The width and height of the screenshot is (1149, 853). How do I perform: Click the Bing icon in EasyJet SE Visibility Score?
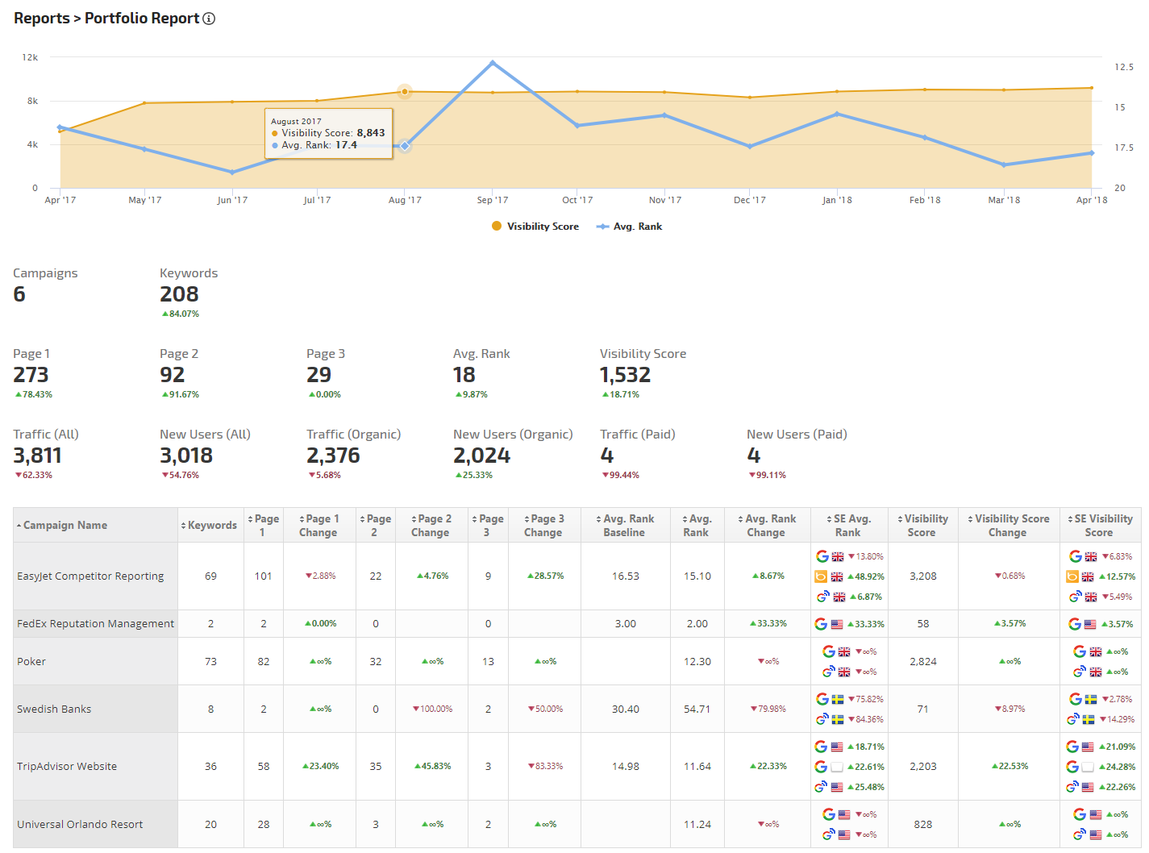pyautogui.click(x=1072, y=576)
